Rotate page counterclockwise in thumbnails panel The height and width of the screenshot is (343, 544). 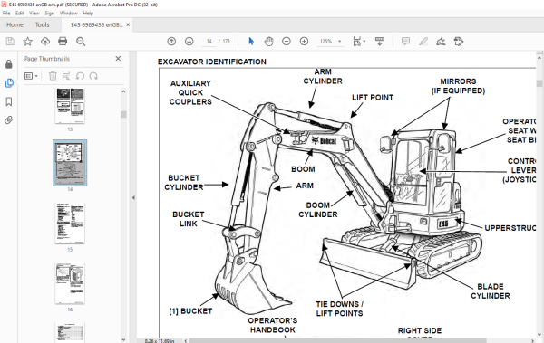coord(80,76)
